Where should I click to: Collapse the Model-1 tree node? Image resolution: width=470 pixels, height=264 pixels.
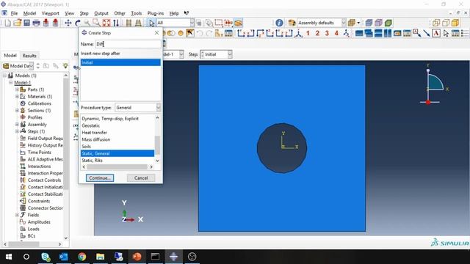tap(11, 83)
